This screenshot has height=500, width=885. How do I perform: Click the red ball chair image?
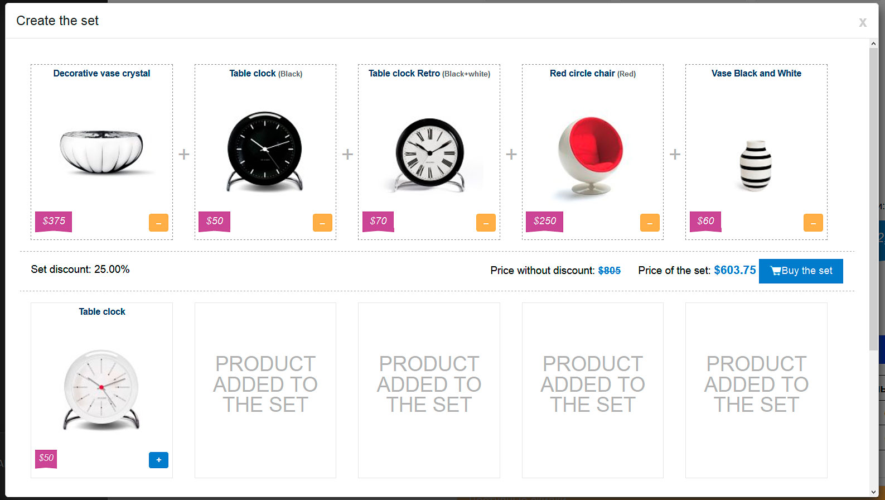point(591,157)
